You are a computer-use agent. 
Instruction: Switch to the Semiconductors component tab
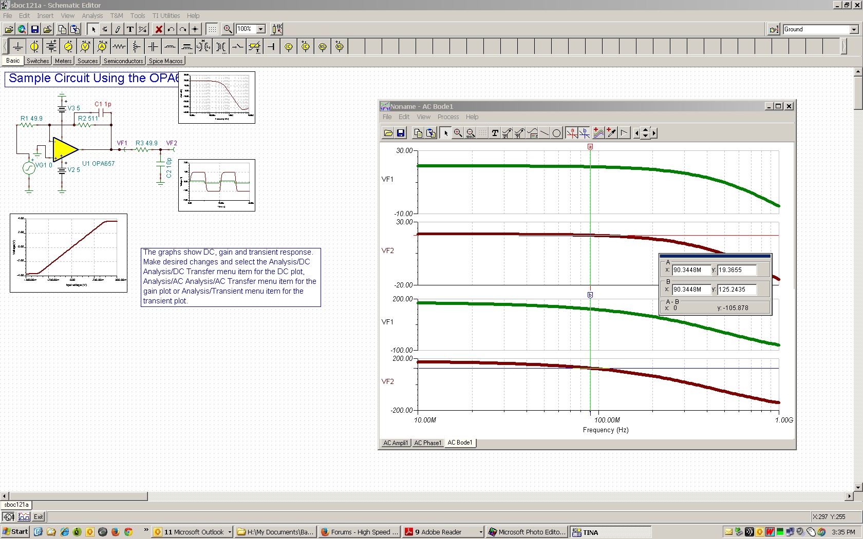[123, 61]
